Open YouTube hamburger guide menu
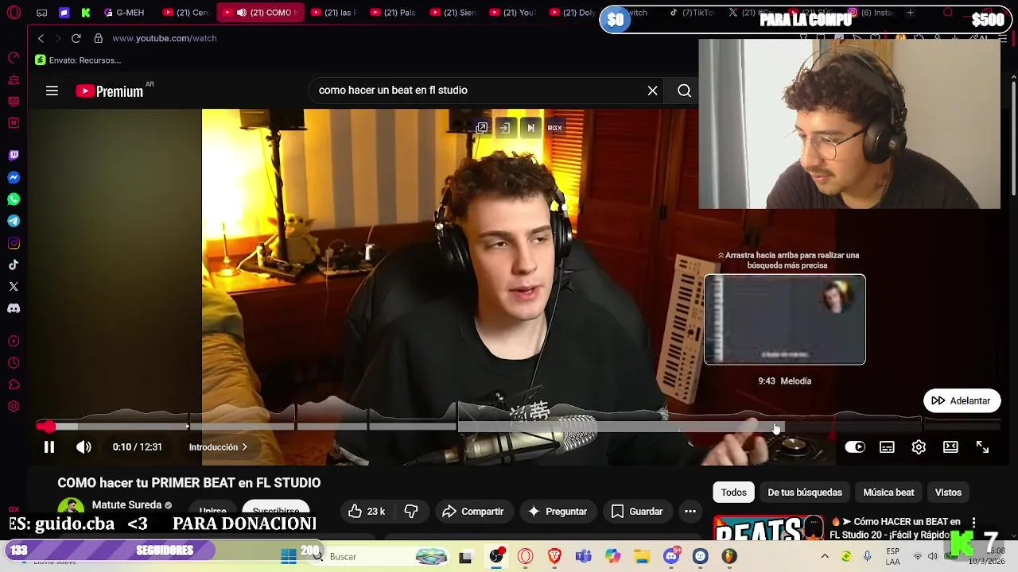Screen dimensions: 1018x572 52,91
